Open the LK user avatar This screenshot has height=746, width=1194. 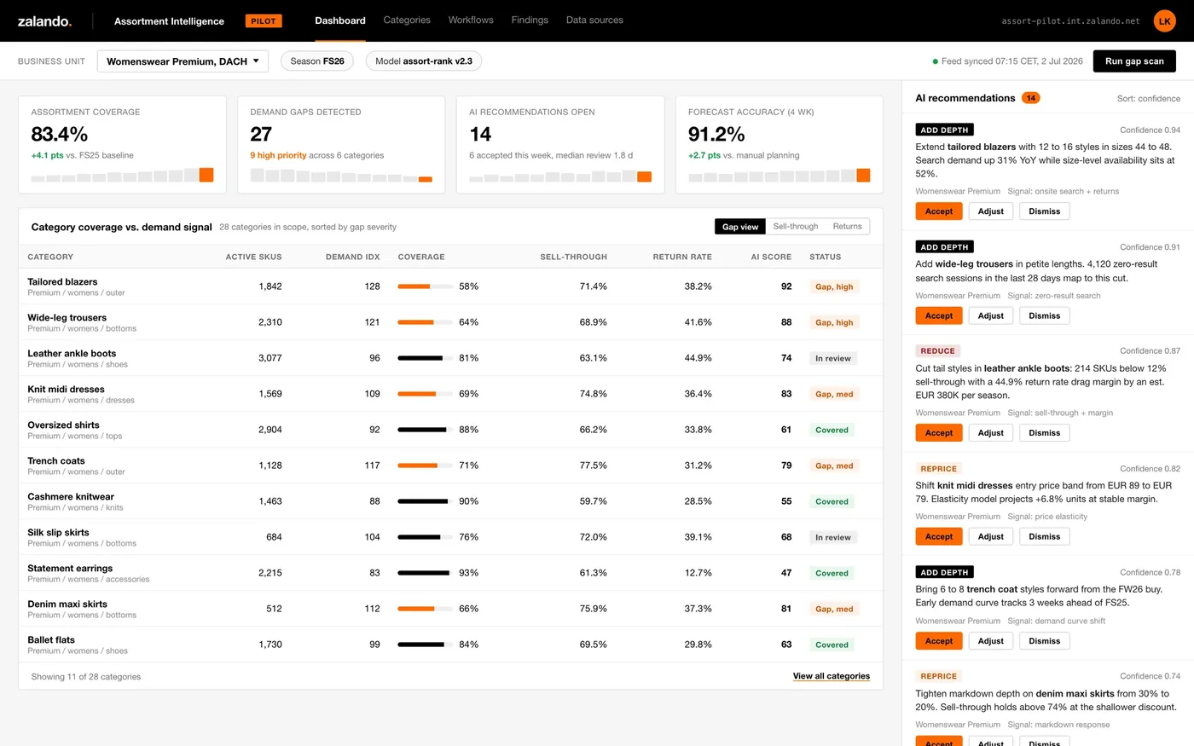tap(1164, 21)
